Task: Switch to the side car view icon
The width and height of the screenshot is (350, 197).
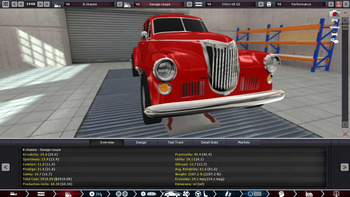Action: tap(335, 27)
